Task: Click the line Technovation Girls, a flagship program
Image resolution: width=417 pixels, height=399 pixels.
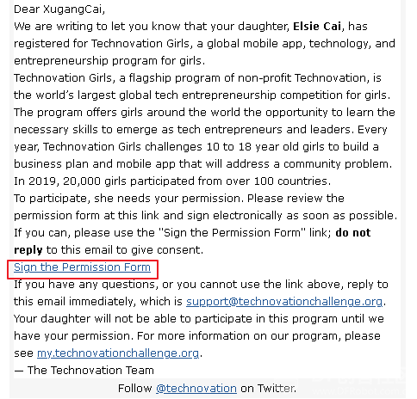Action: 197,78
